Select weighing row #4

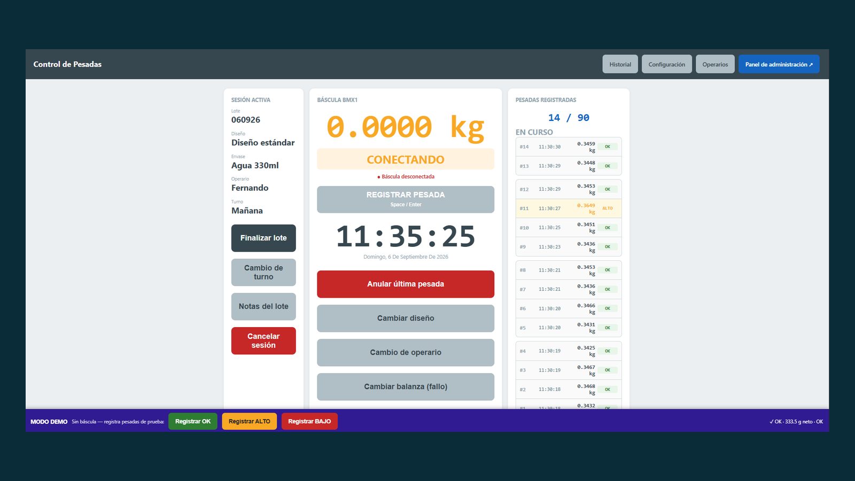click(x=569, y=351)
